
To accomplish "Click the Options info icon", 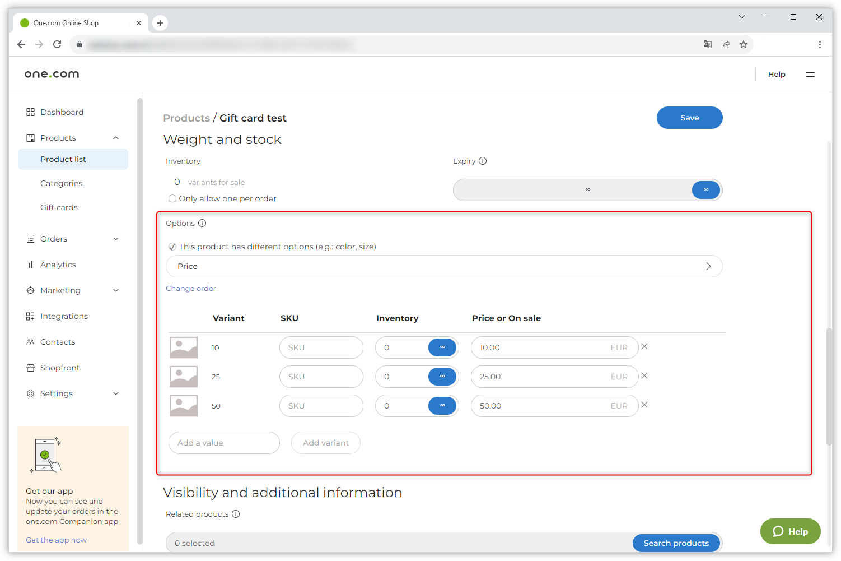I will click(202, 223).
